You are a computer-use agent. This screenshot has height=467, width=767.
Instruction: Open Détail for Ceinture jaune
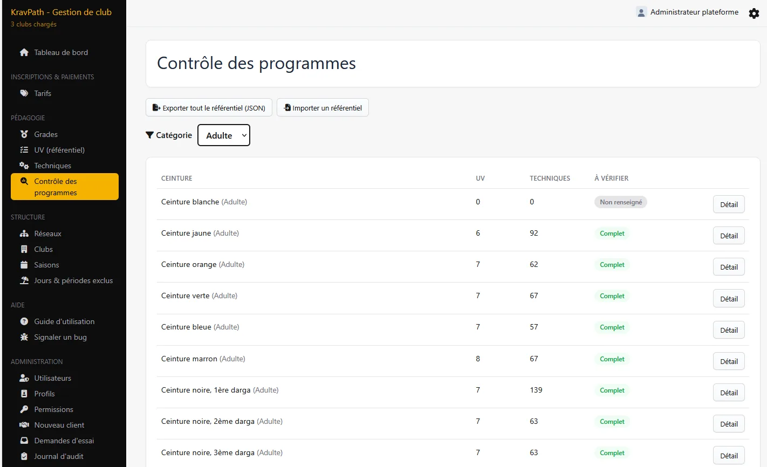[729, 236]
